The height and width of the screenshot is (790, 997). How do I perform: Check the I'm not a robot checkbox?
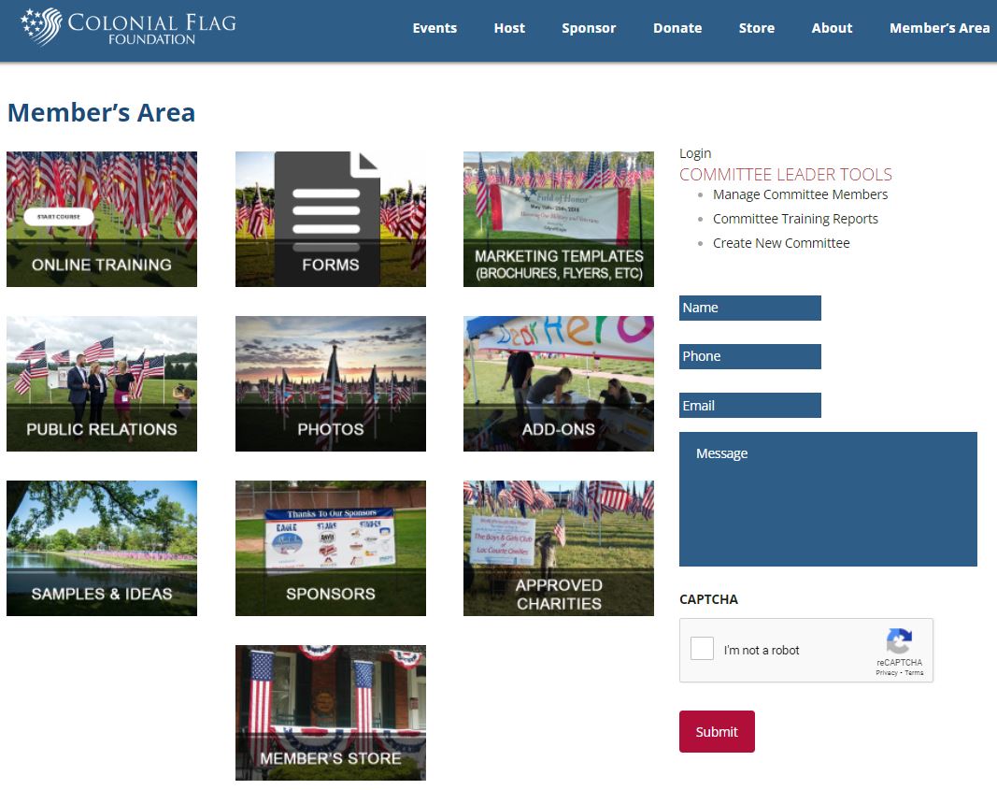(702, 649)
